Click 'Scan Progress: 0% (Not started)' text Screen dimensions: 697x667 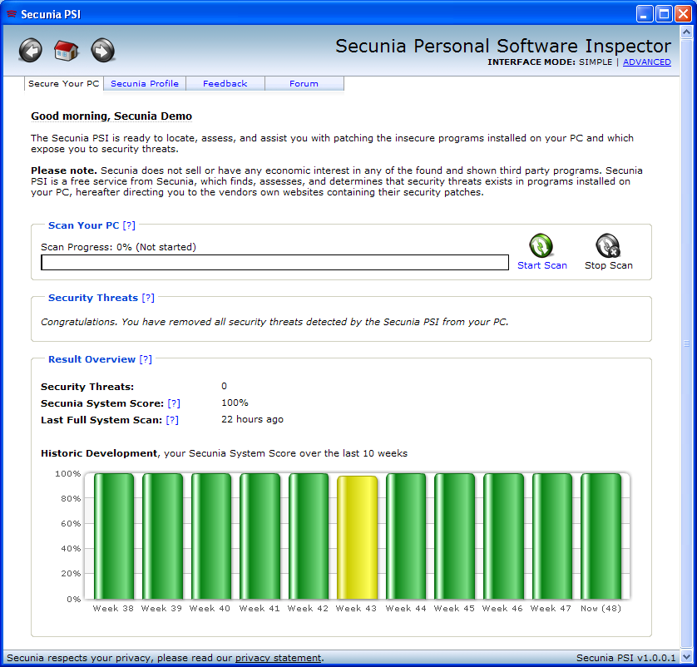click(x=118, y=247)
